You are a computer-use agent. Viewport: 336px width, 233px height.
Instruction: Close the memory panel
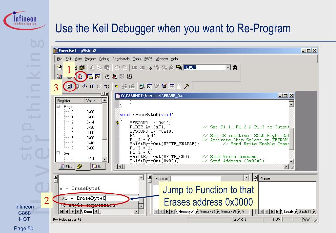coord(150,177)
